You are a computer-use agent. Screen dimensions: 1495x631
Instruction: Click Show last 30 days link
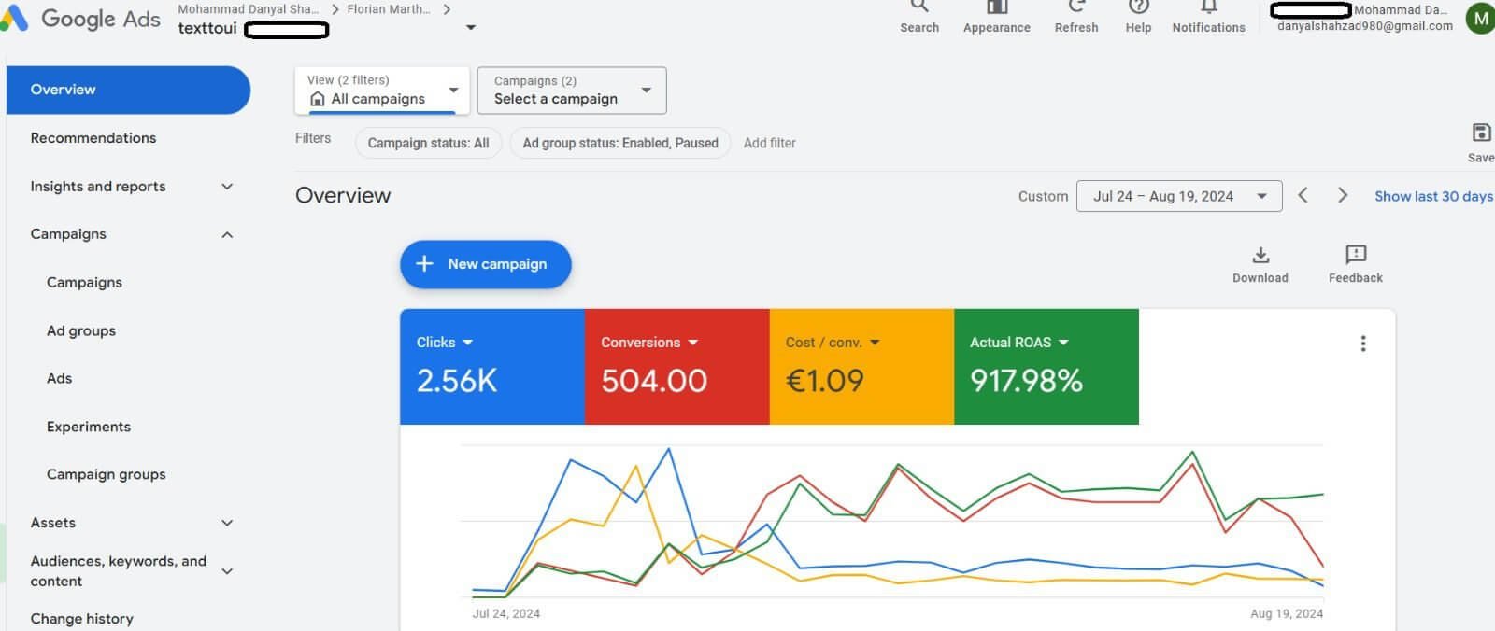coord(1433,196)
